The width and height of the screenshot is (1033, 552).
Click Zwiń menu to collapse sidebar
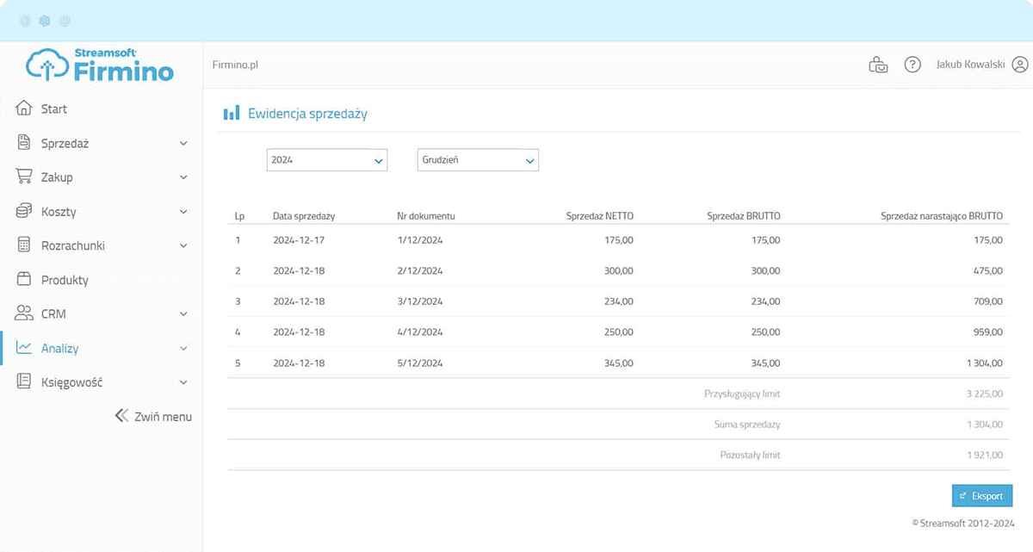click(163, 417)
